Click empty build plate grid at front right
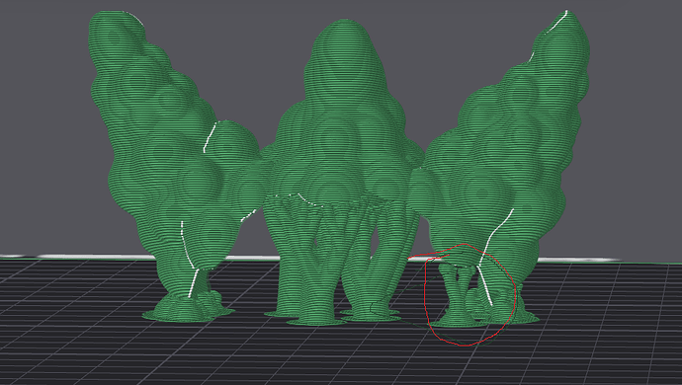The image size is (682, 385). tap(609, 344)
